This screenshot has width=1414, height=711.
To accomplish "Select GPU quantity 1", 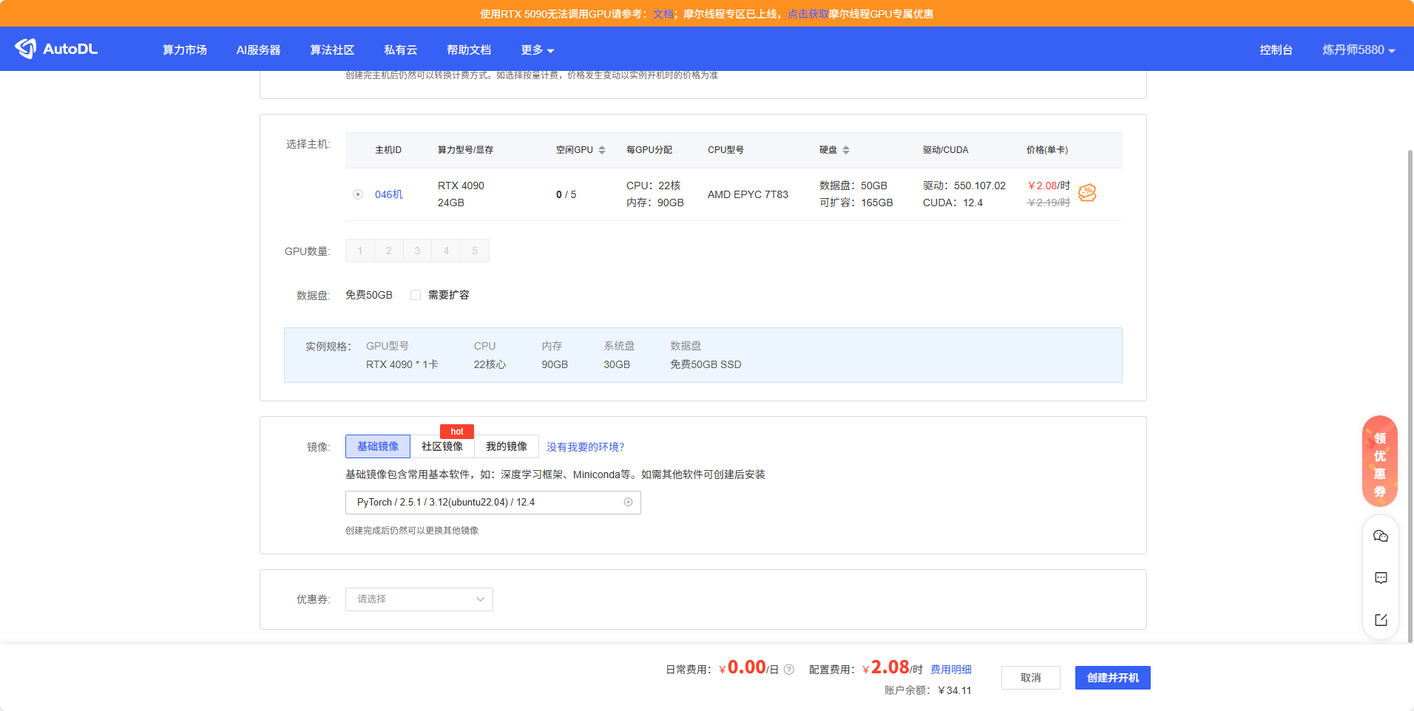I will pyautogui.click(x=360, y=251).
